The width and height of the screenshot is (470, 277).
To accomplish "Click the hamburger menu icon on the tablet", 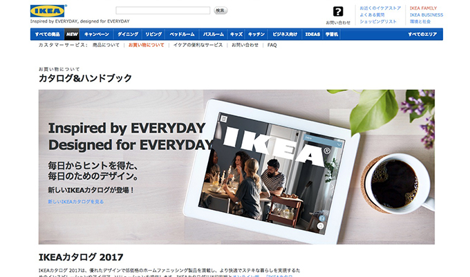I will click(x=224, y=119).
